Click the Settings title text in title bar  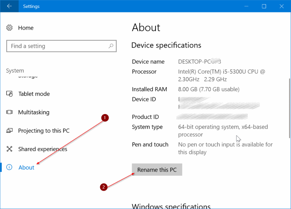pos(31,6)
